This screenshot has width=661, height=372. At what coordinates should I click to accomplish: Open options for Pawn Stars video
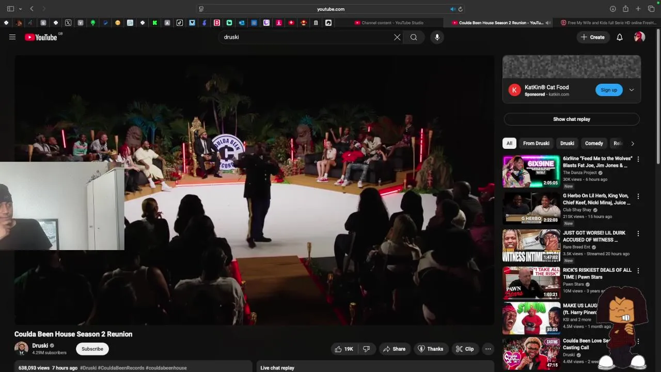638,271
